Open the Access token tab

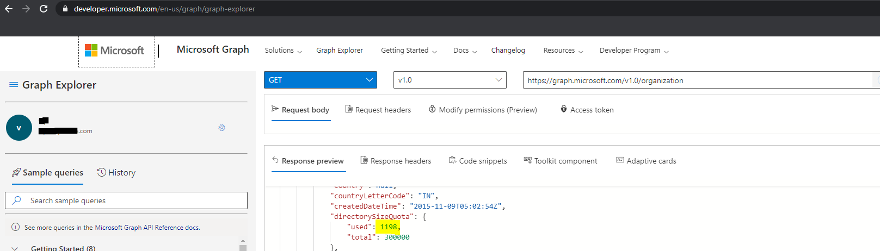587,110
